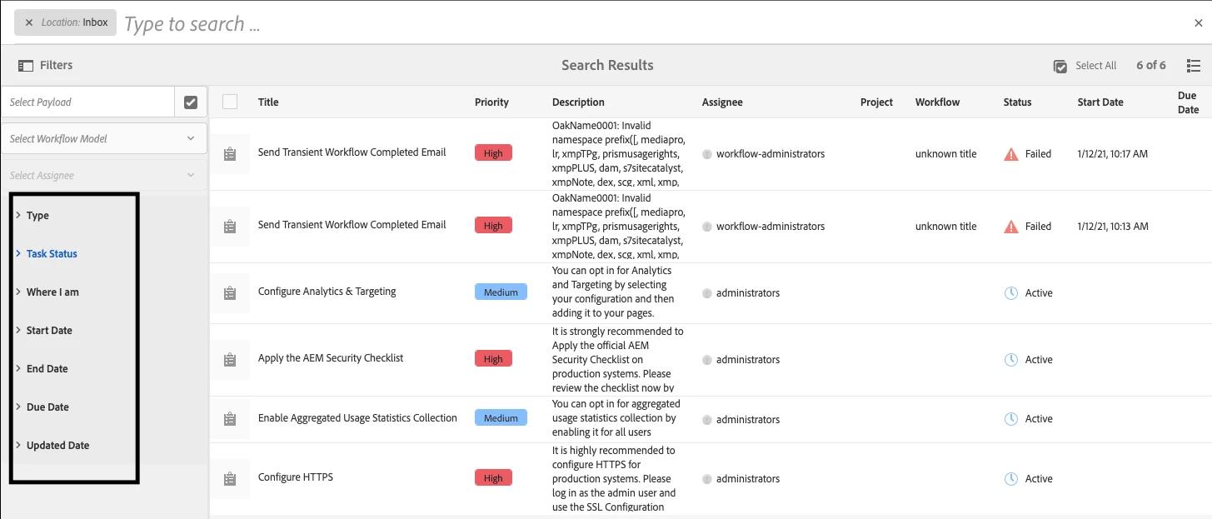This screenshot has height=519, width=1212.
Task: Click the task icon for Apply the AEM Security Checklist
Action: click(x=230, y=360)
